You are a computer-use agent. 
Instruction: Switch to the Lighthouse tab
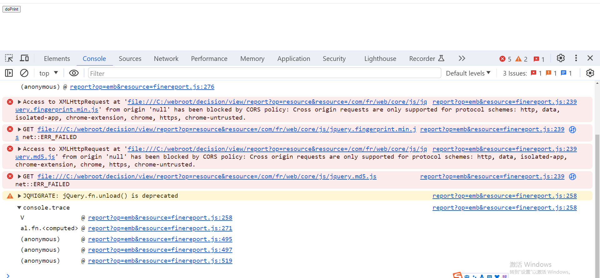point(380,58)
